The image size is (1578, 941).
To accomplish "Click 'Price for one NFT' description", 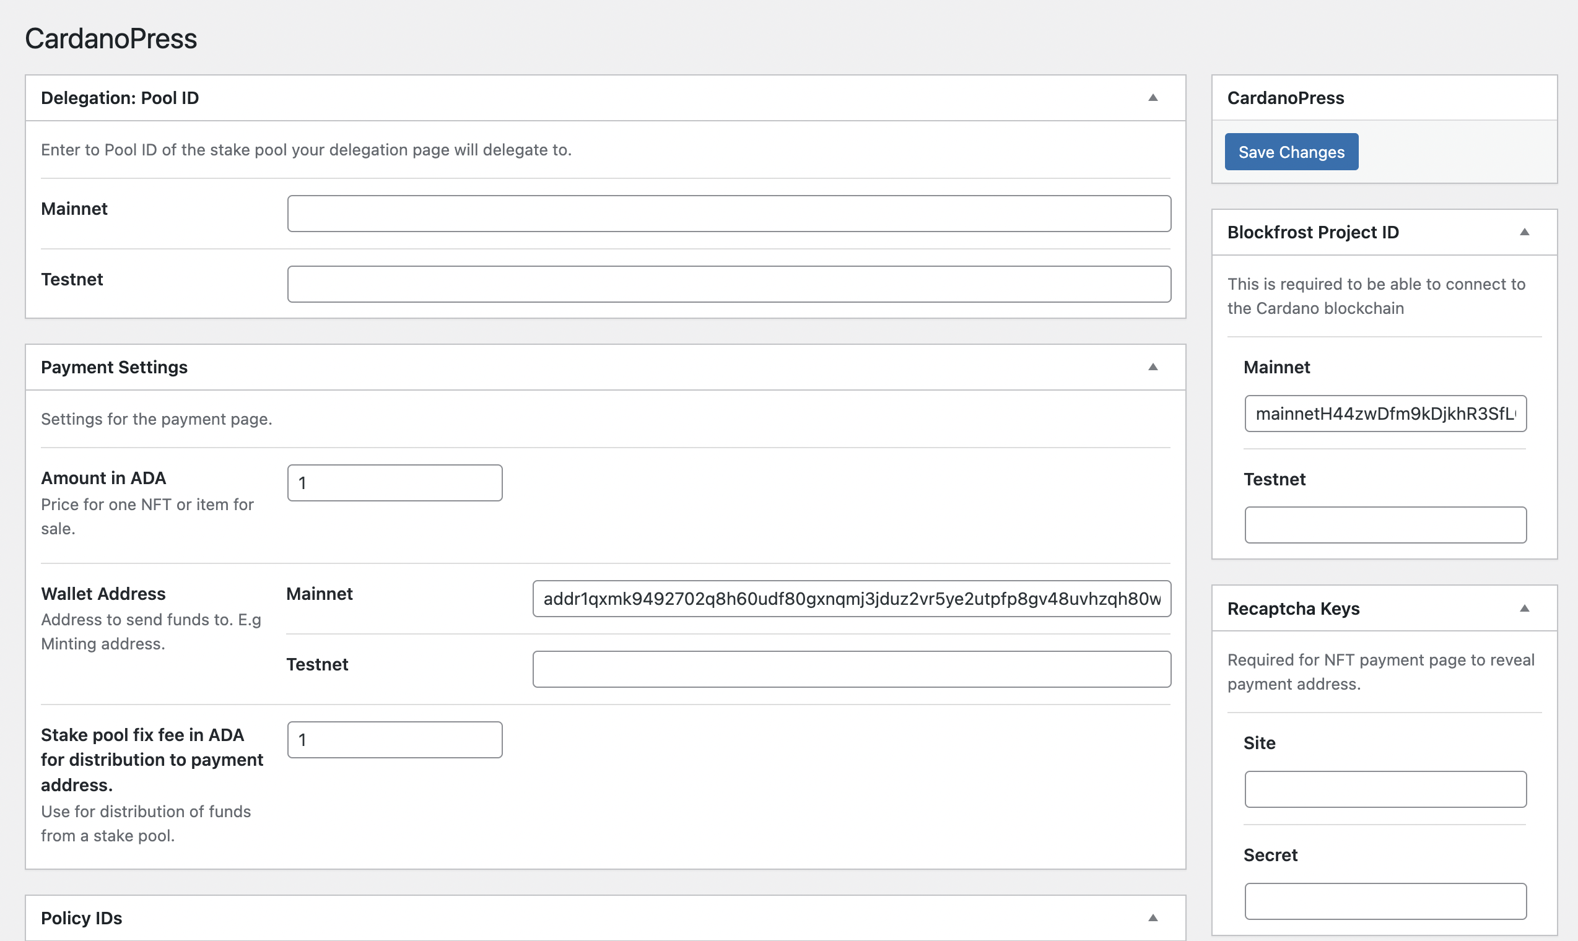I will coord(147,516).
